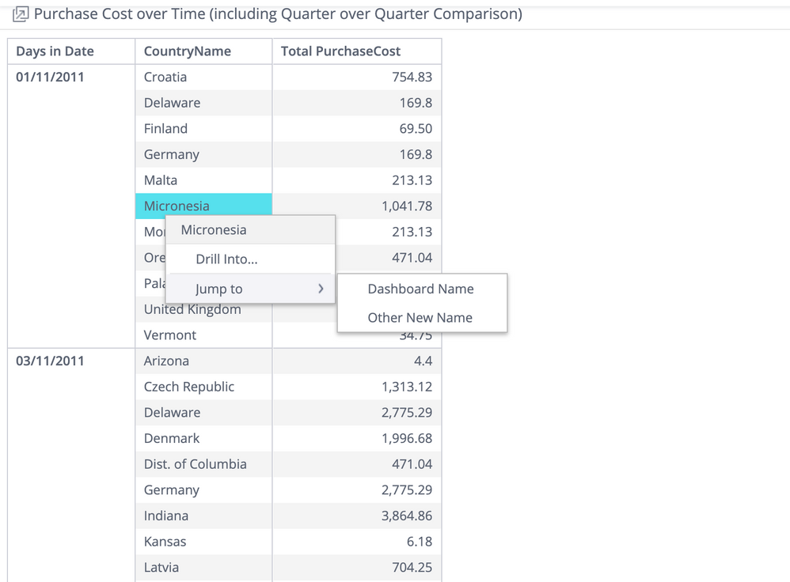Select 'Drill Into...' from context menu
The image size is (790, 582).
pos(226,259)
